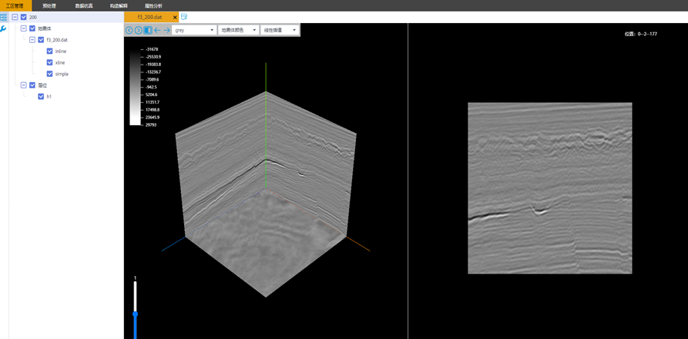Viewport: 688px width, 339px height.
Task: Select the h1 tree label
Action: 49,96
